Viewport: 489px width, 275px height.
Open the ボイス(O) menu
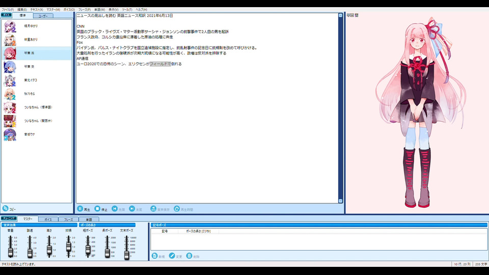(x=69, y=10)
